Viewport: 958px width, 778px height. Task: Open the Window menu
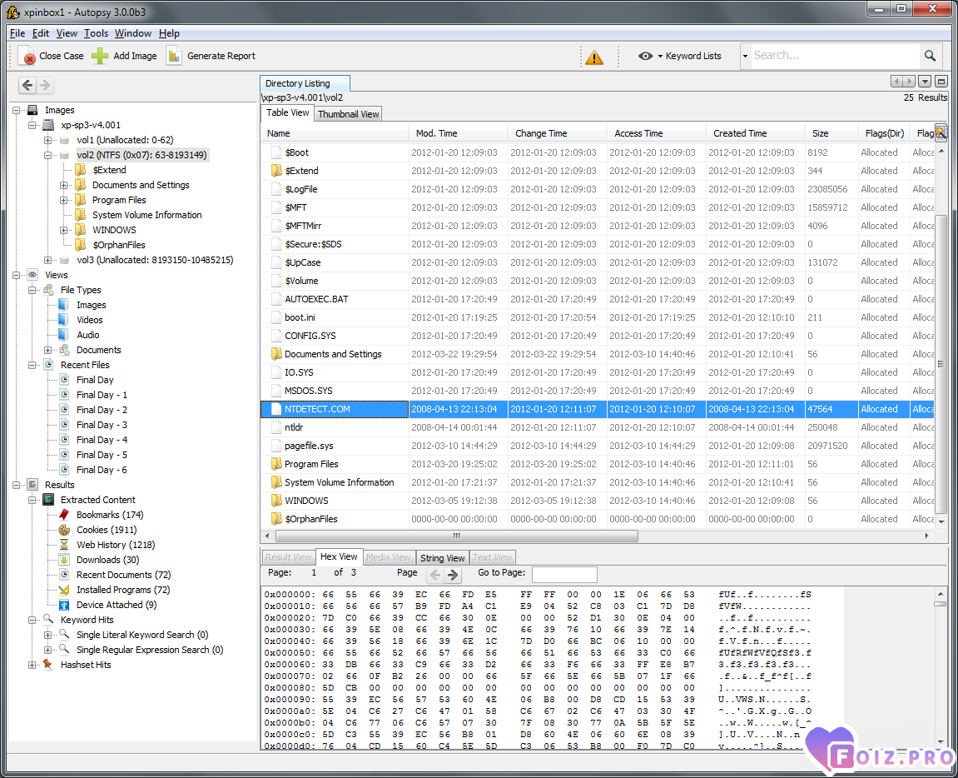click(132, 33)
